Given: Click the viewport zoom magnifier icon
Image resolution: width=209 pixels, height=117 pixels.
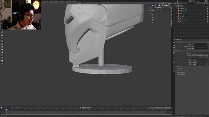Looking at the screenshot, I should click(153, 15).
